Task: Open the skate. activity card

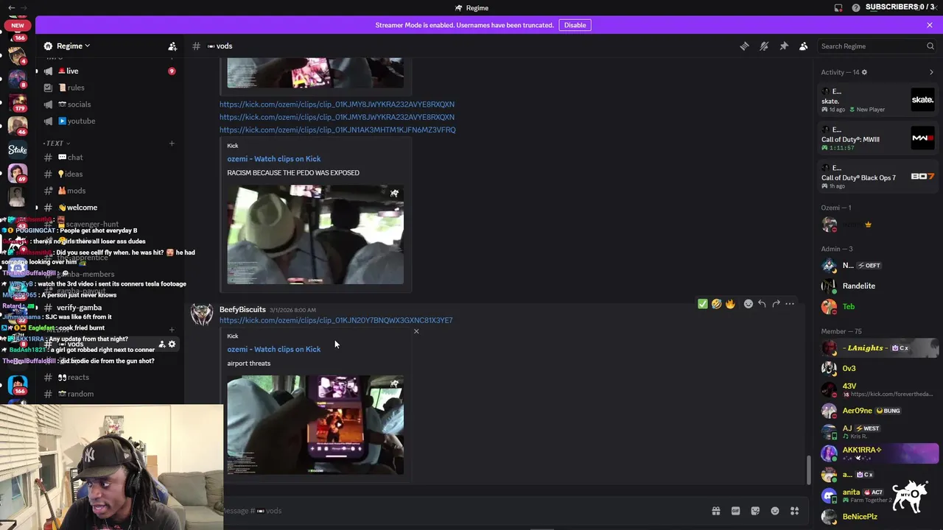Action: tap(877, 99)
